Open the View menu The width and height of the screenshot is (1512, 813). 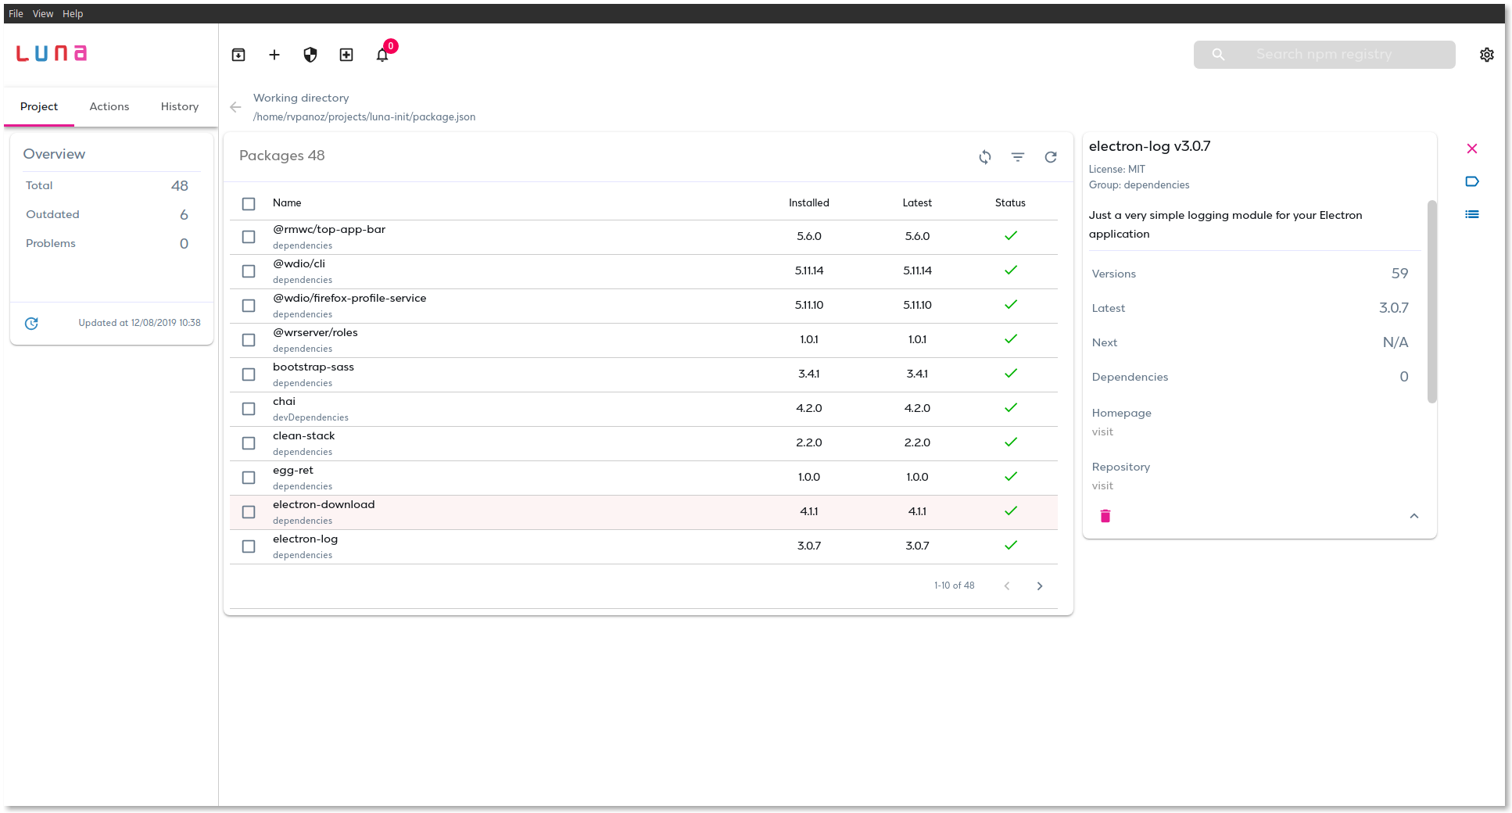(x=43, y=14)
